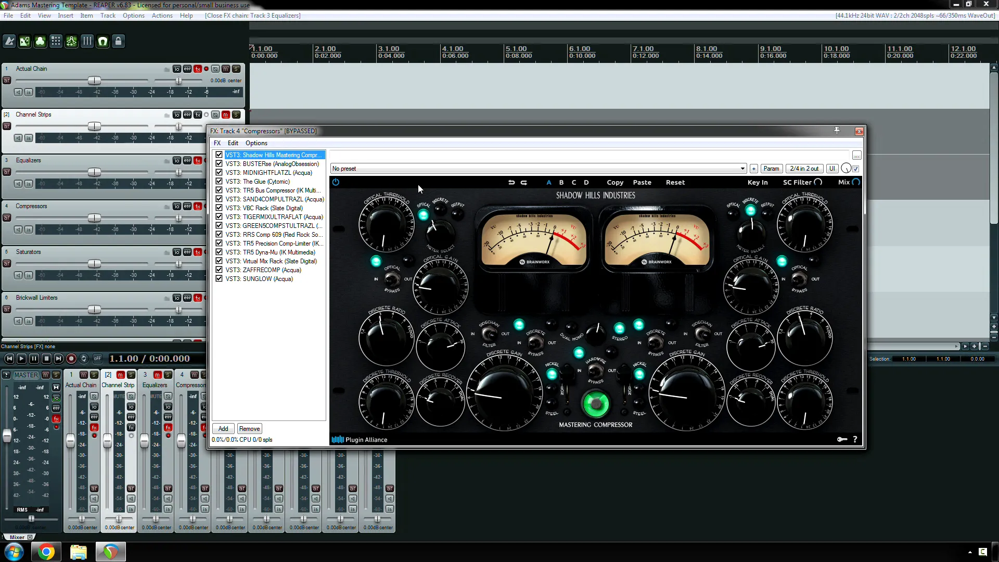
Task: Open Chrome from the Windows taskbar
Action: 46,552
